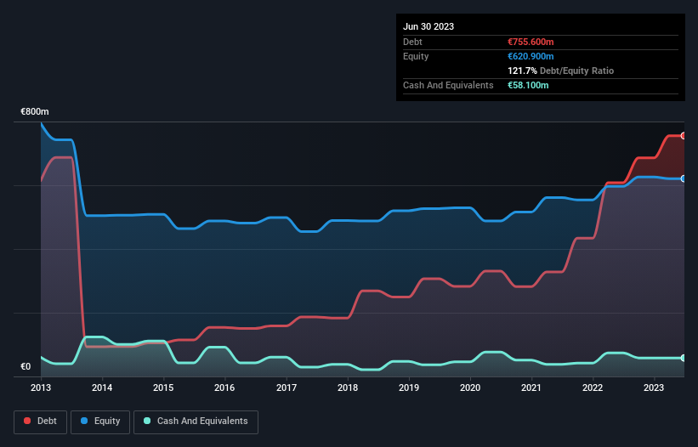Click the €620.900m equity value

(531, 56)
